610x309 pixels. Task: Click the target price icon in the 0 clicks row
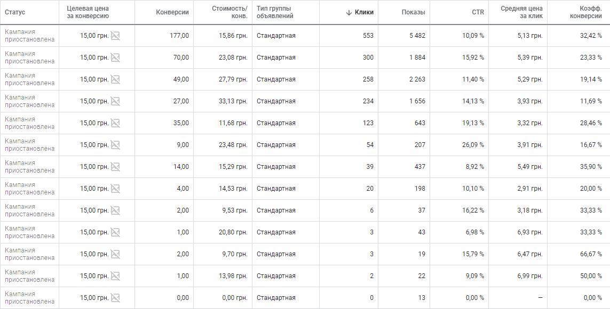(x=115, y=298)
